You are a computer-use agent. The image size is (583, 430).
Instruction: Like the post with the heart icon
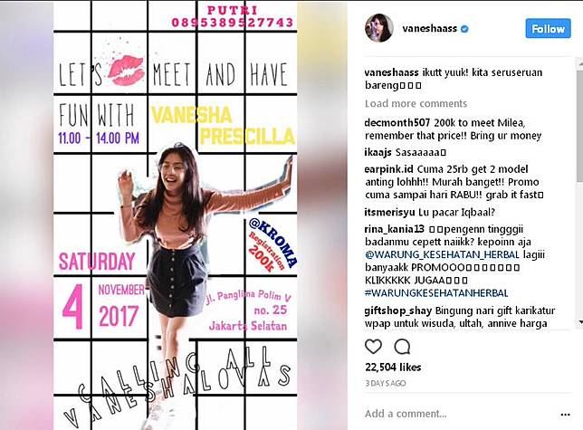point(373,347)
